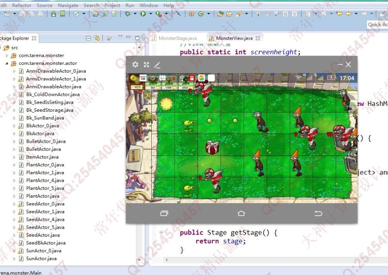Click the emulator pencil edit icon

click(157, 65)
